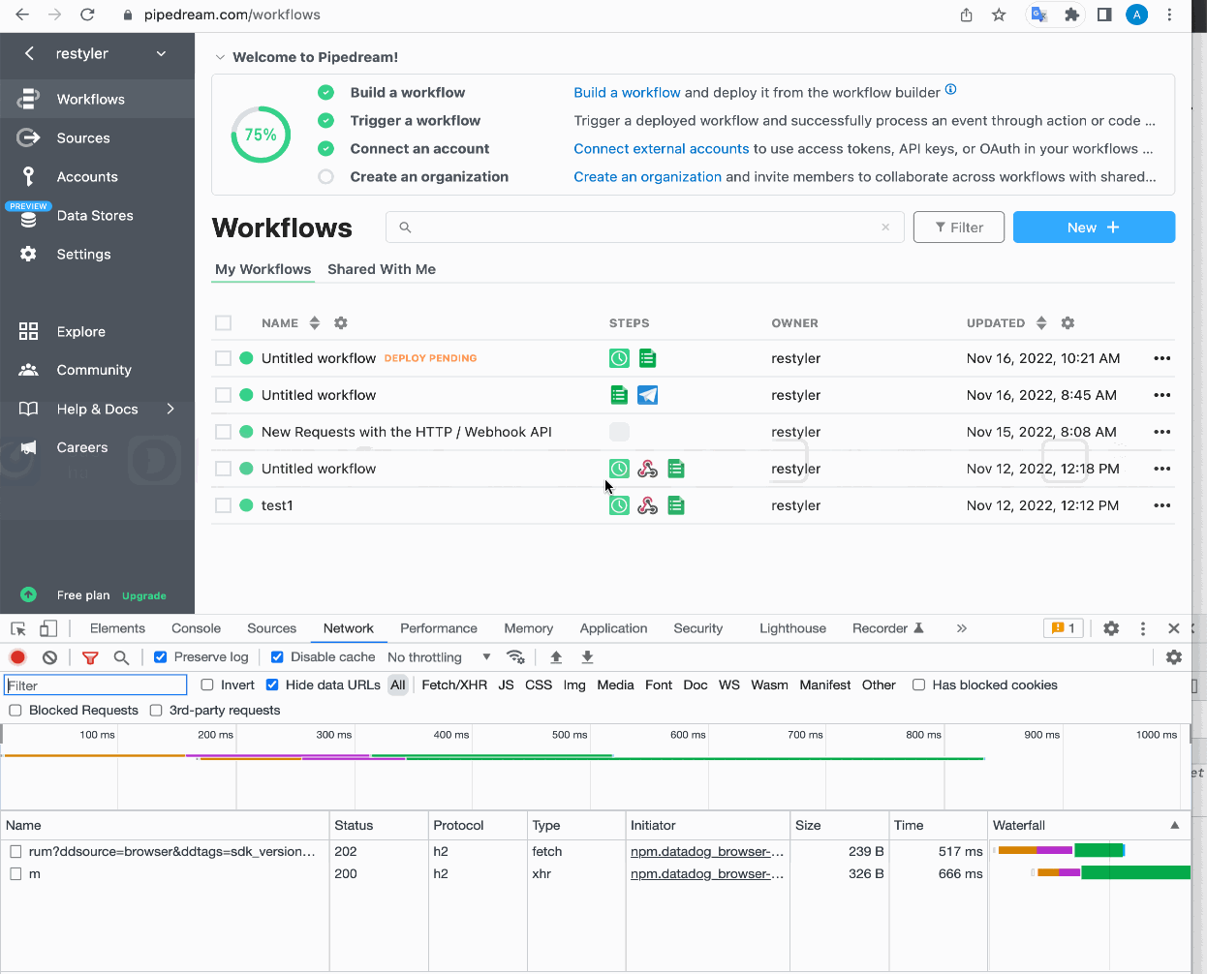
Task: Select the New Requests with HTTP workflow checkbox
Action: click(x=224, y=432)
